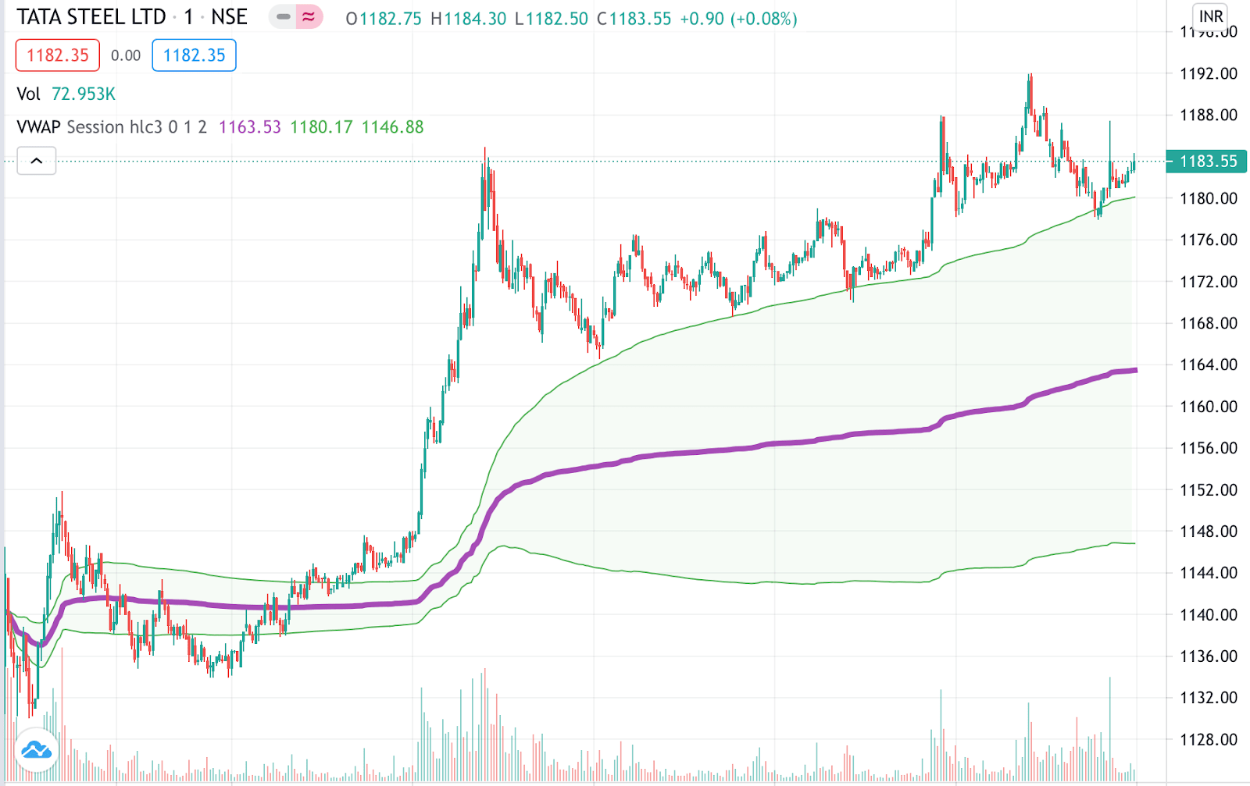
Task: Click the 1128.00 price axis label
Action: click(1208, 739)
